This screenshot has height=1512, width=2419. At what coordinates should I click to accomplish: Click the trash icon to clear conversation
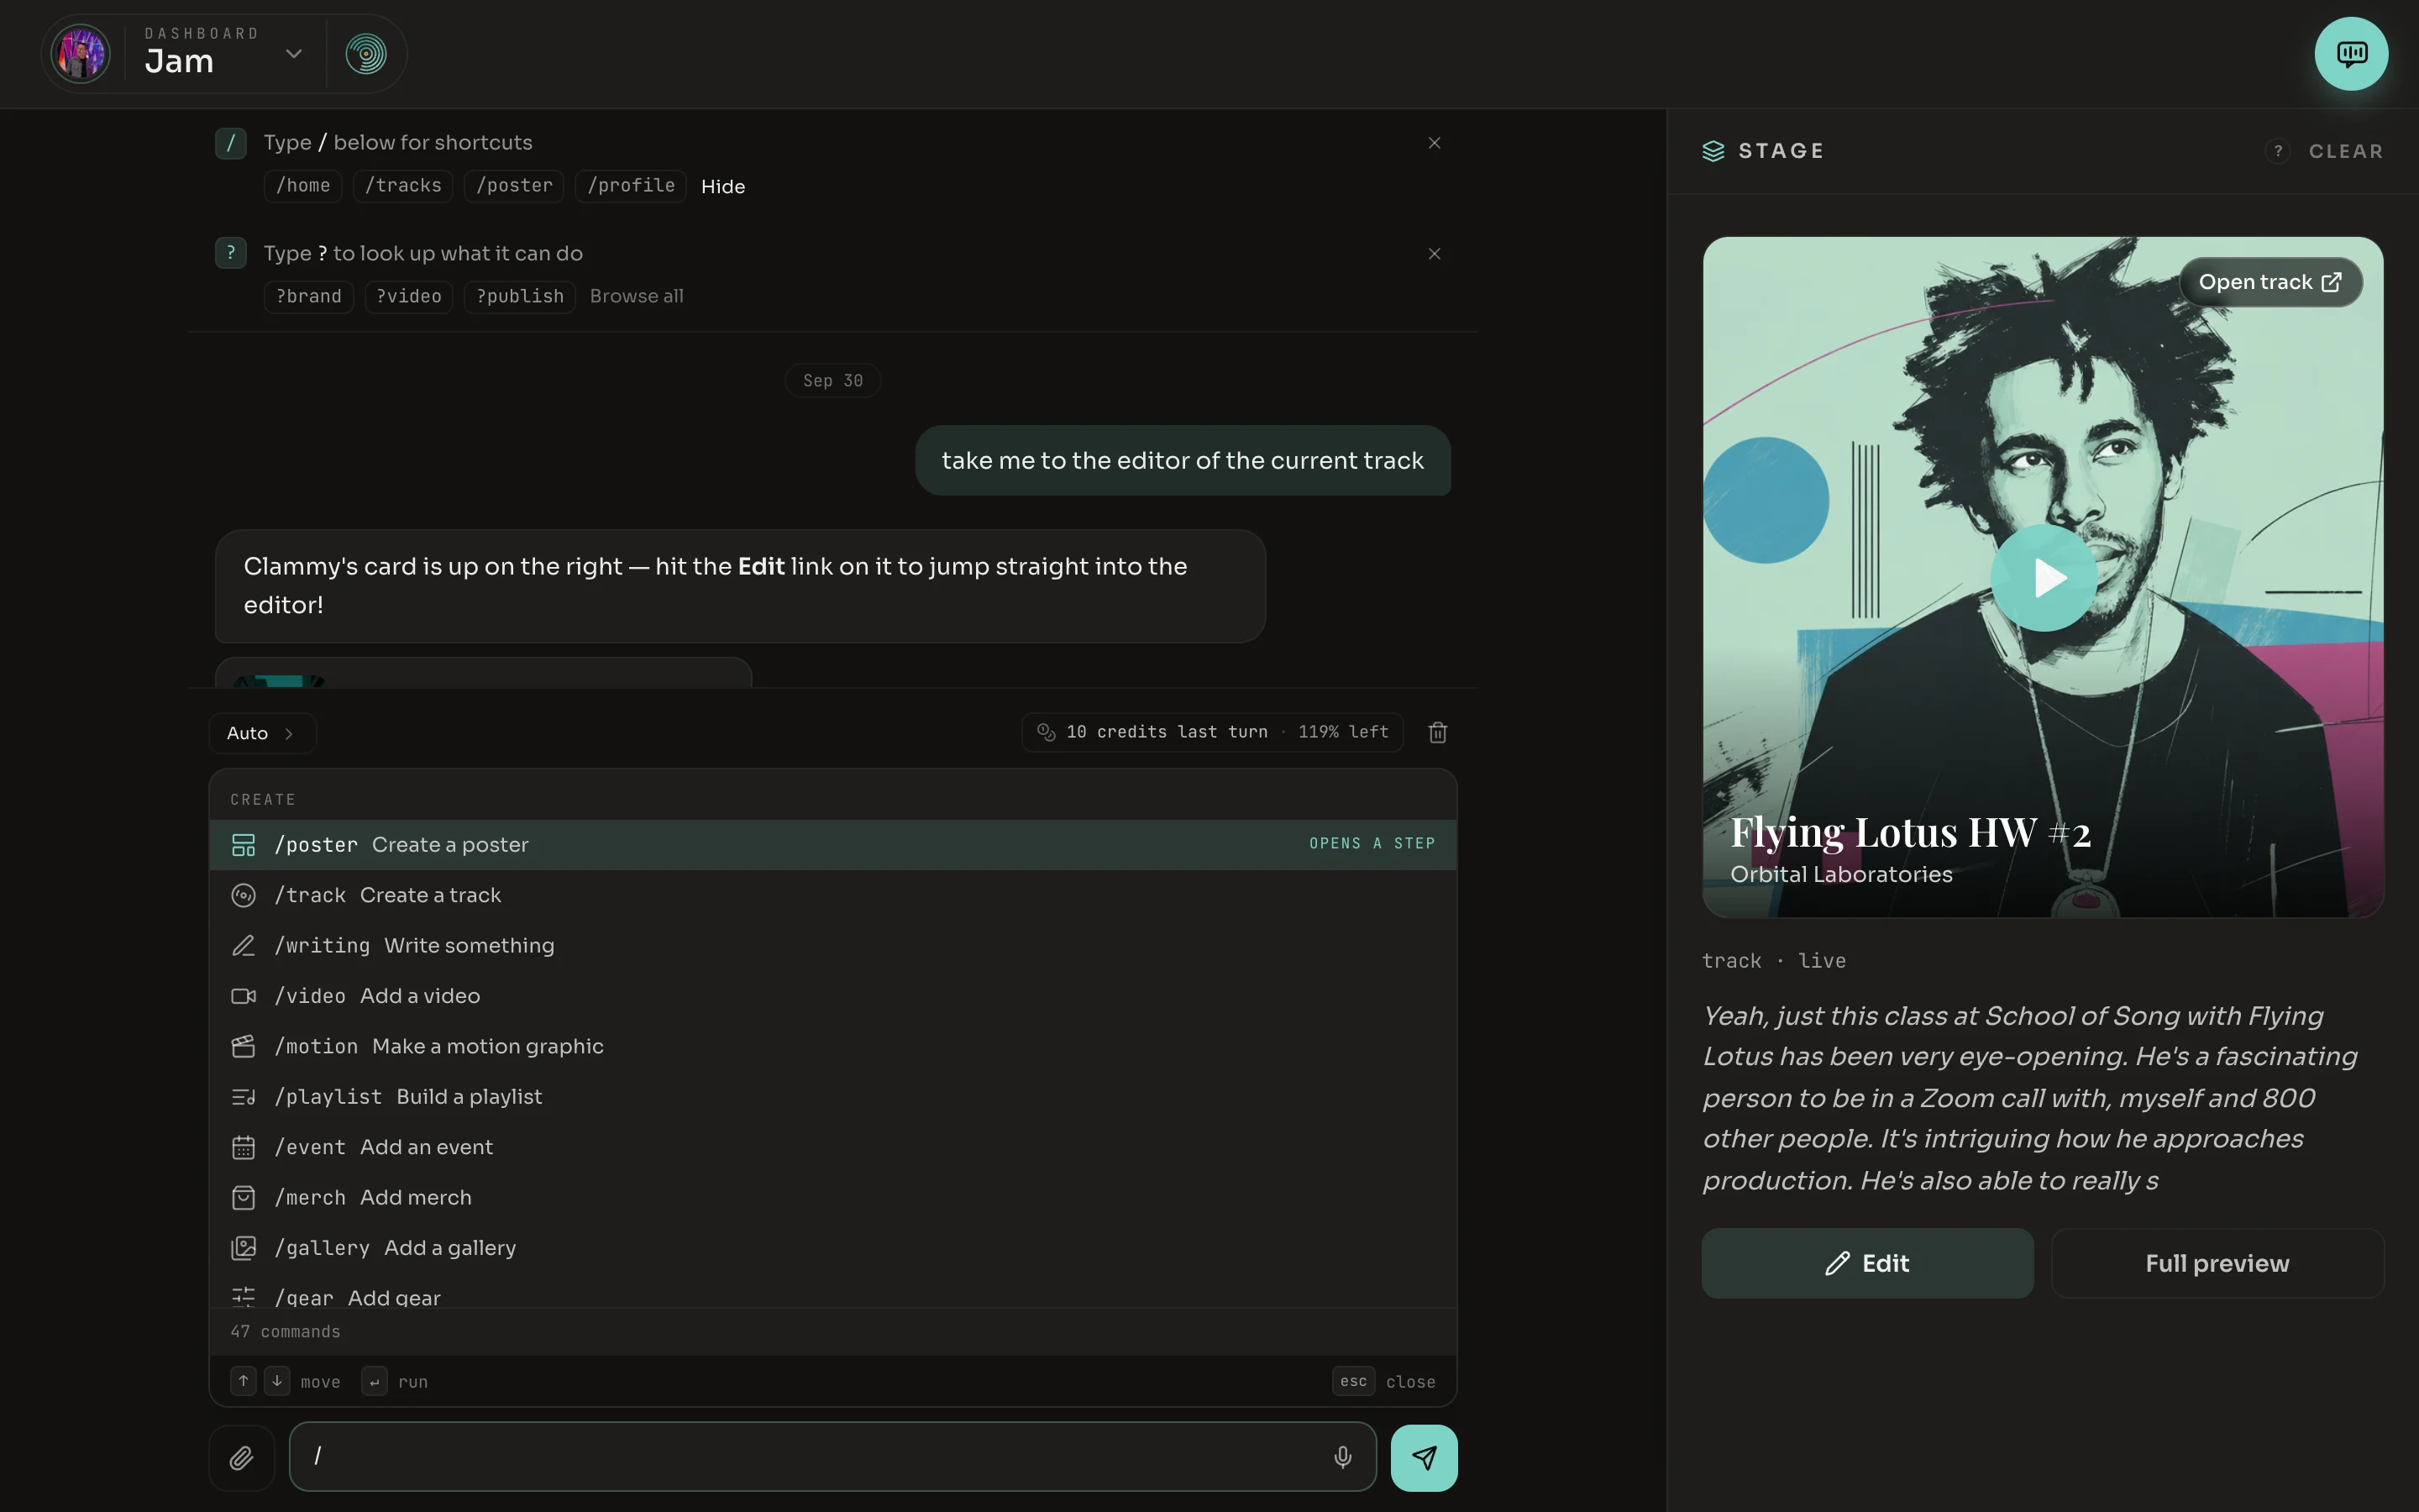click(x=1437, y=733)
